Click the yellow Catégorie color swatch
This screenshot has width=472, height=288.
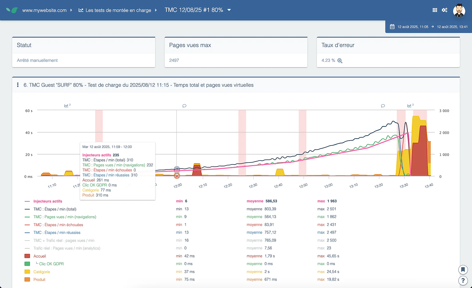point(27,272)
